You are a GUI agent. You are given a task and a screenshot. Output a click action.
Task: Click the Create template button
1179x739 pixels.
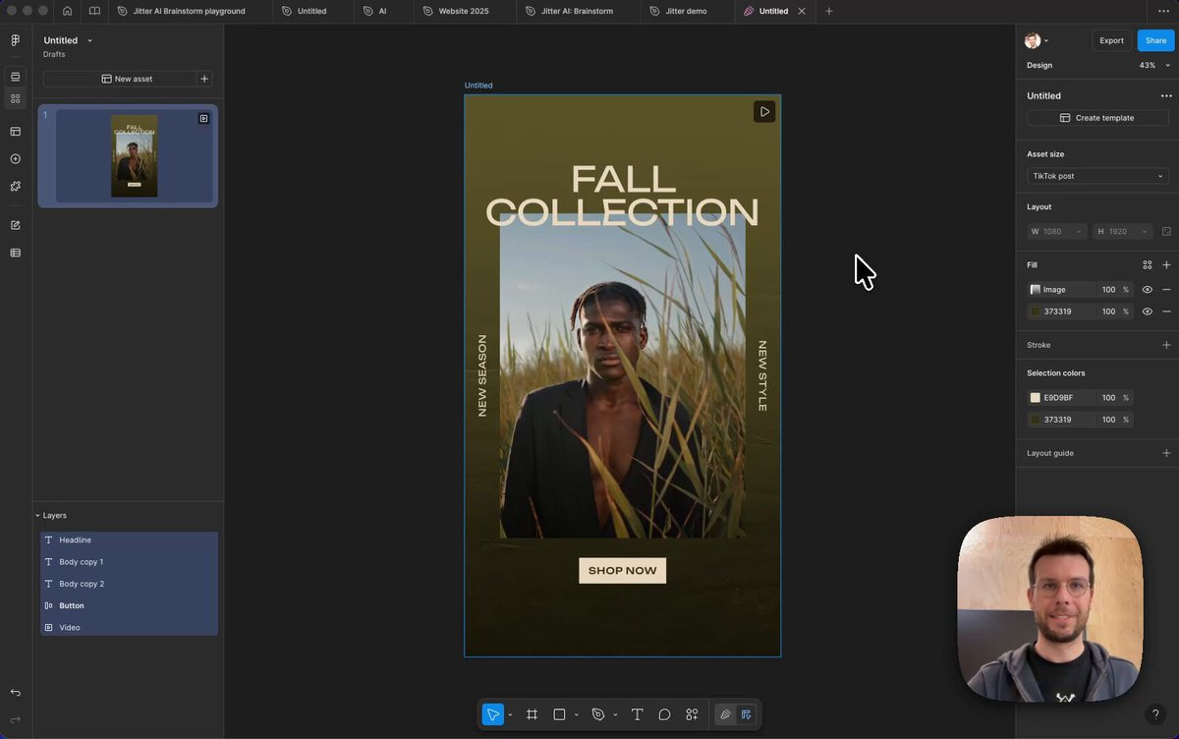(x=1097, y=118)
